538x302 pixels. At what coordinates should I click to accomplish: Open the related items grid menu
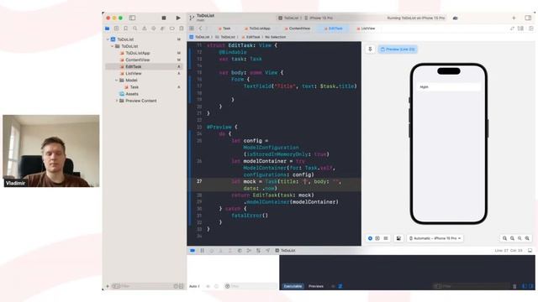[192, 29]
